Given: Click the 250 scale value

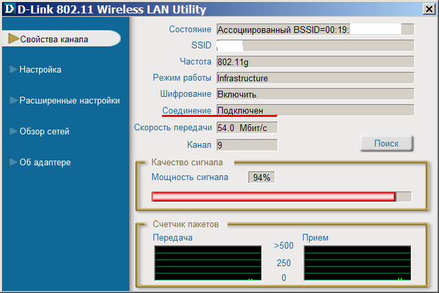Looking at the screenshot, I should (x=283, y=263).
